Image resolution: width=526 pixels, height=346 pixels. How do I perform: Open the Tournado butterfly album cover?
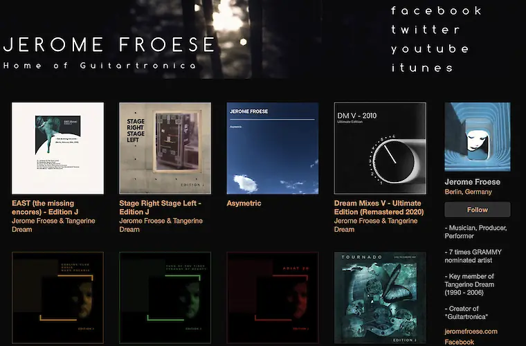(x=380, y=298)
